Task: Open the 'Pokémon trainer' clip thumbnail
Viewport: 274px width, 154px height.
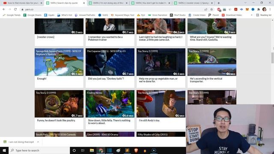Action: coord(110,26)
